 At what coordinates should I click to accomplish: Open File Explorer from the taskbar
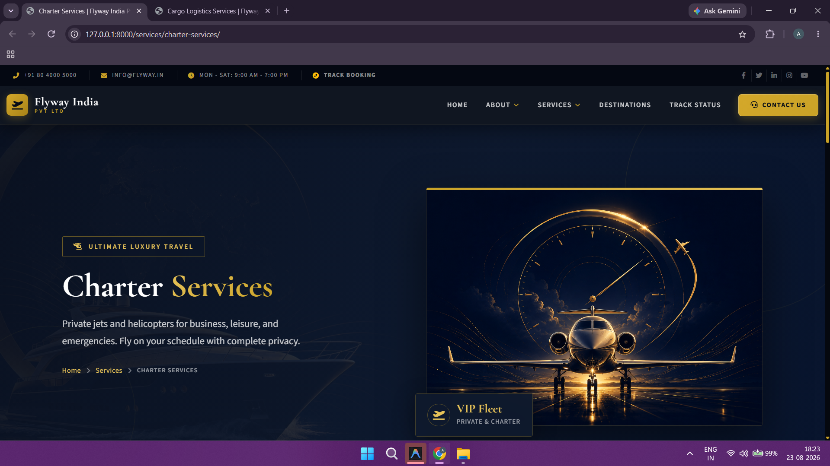click(x=463, y=453)
